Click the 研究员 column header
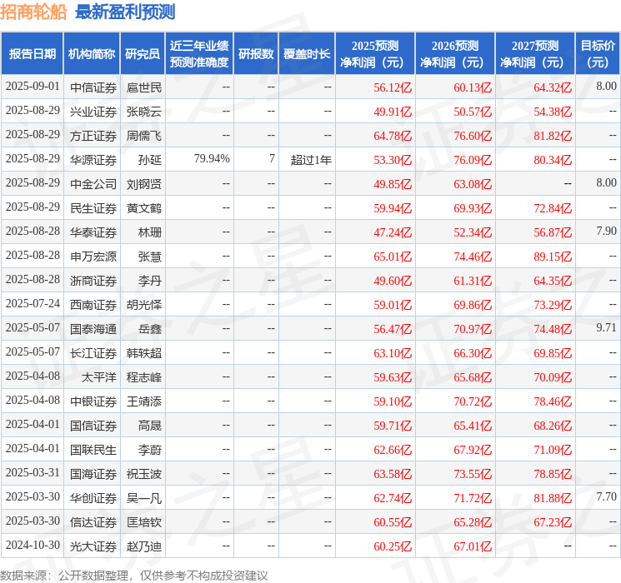Screen dimensions: 621x583 click(143, 54)
